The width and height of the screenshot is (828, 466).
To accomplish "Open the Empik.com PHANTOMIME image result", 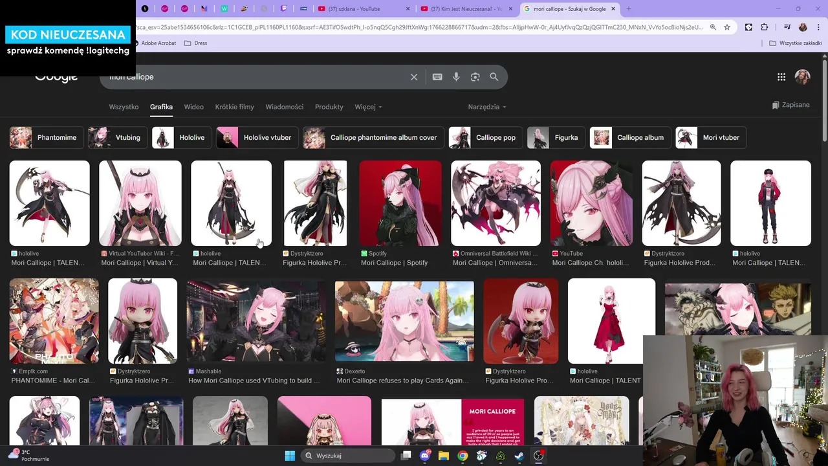I will point(54,321).
